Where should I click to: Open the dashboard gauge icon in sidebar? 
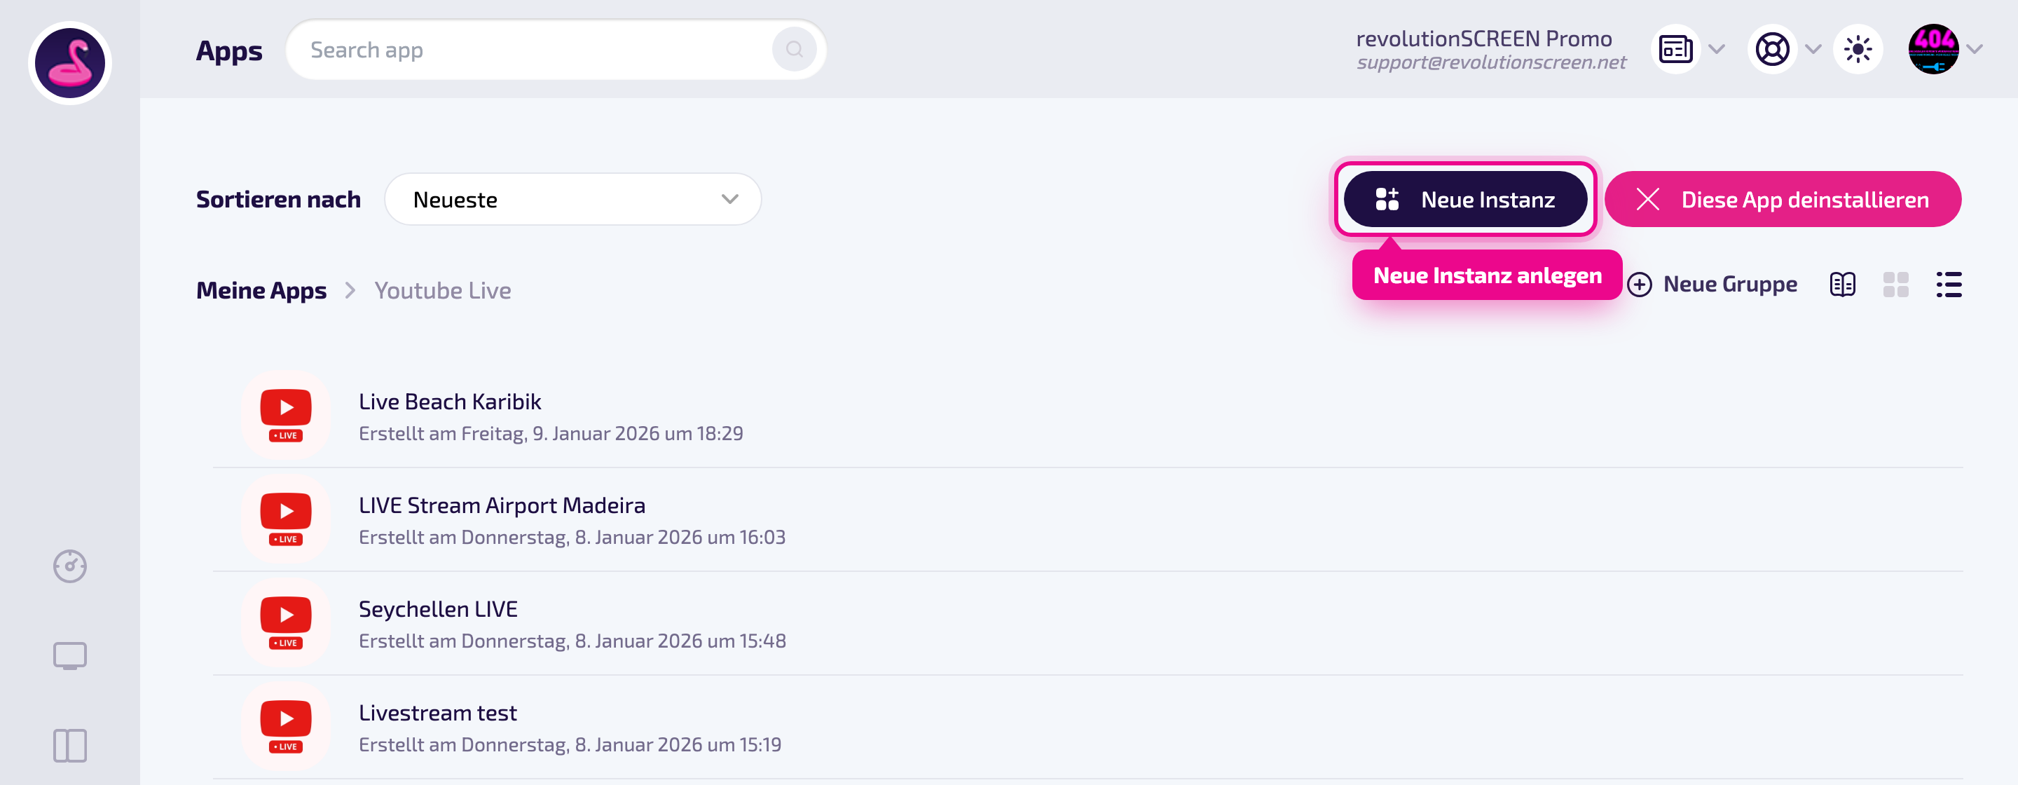point(70,566)
